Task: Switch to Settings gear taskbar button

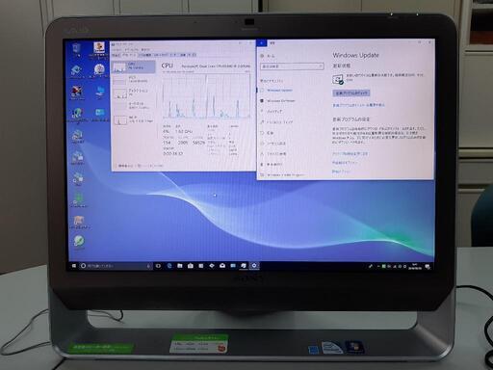Action: coord(254,266)
